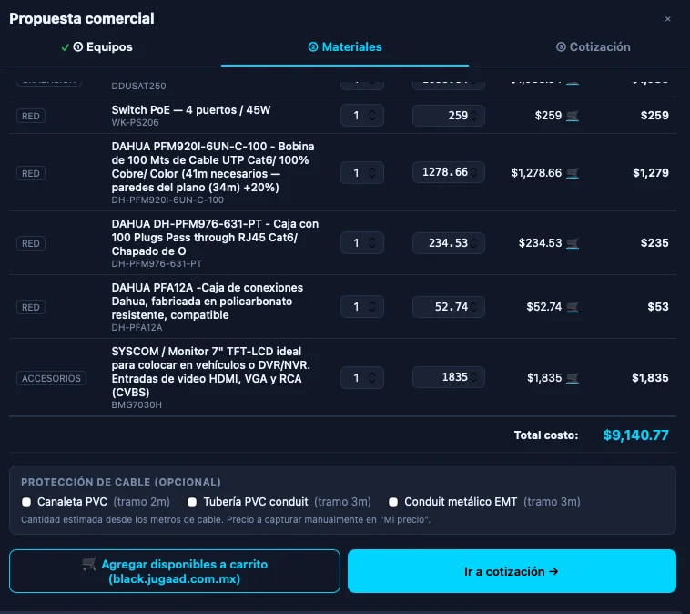The image size is (690, 614).
Task: Adjust quantity stepper for Switch PoE
Action: [x=371, y=116]
